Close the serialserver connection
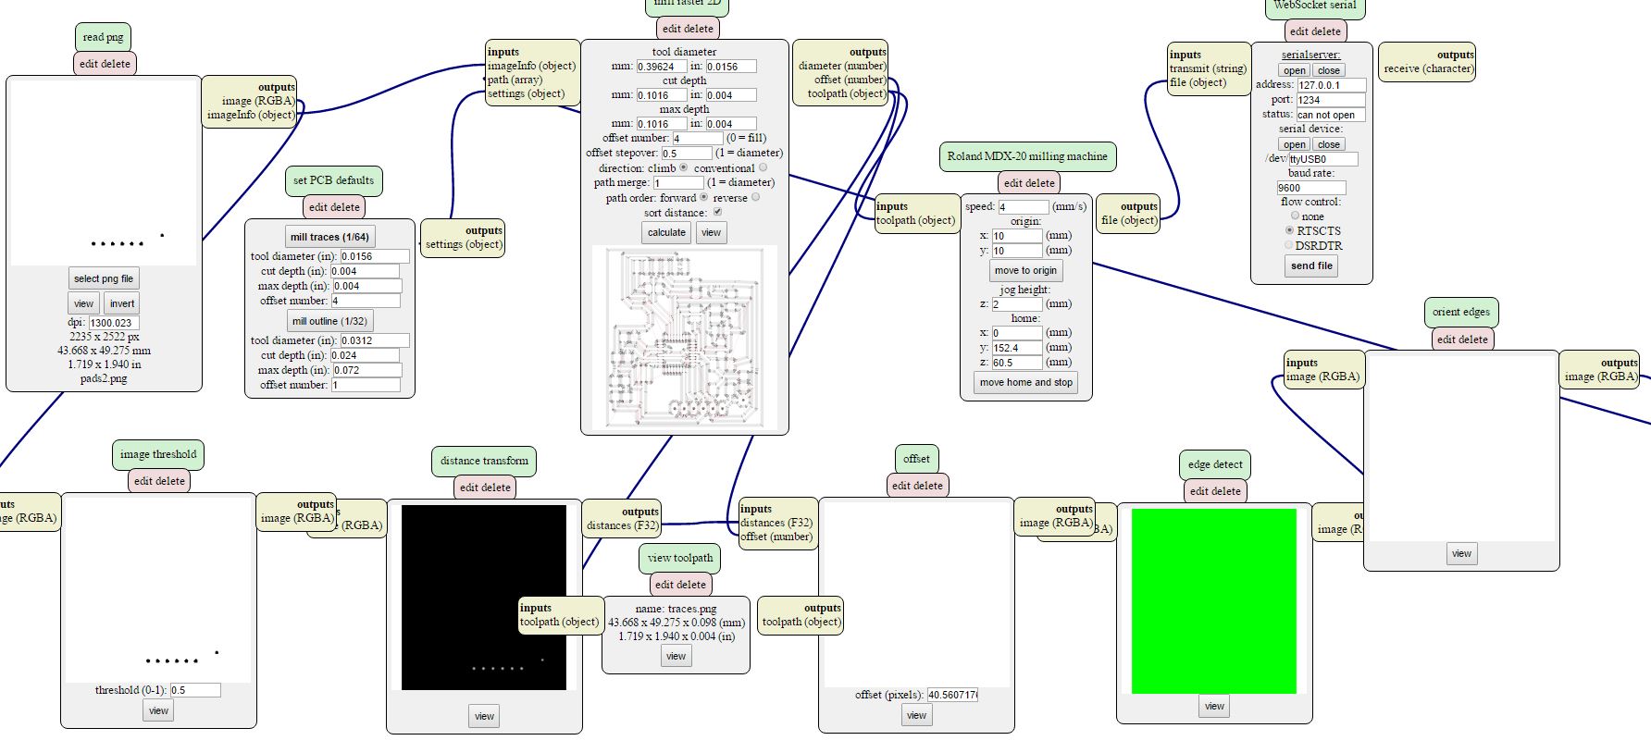 (x=1328, y=70)
